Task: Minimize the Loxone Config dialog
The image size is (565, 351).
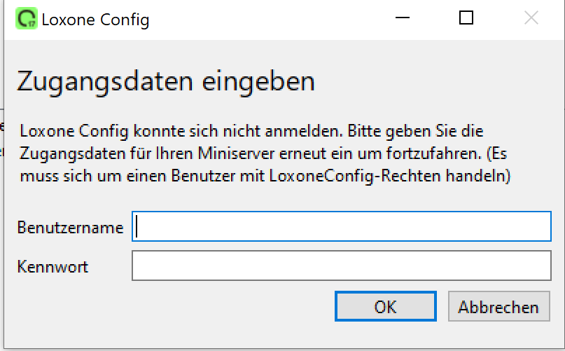Action: click(403, 19)
